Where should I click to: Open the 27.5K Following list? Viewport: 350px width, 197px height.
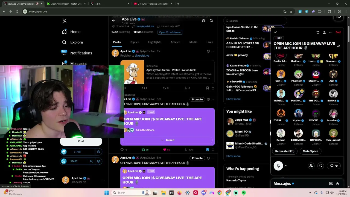(x=121, y=32)
